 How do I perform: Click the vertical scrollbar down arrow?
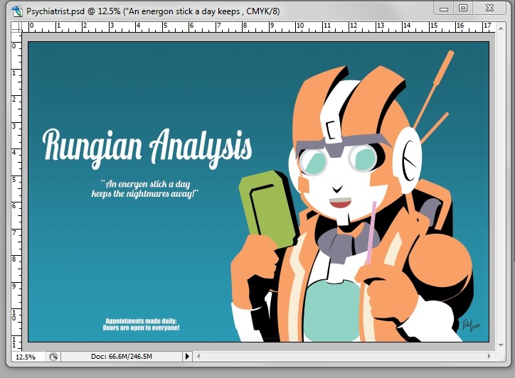click(501, 345)
